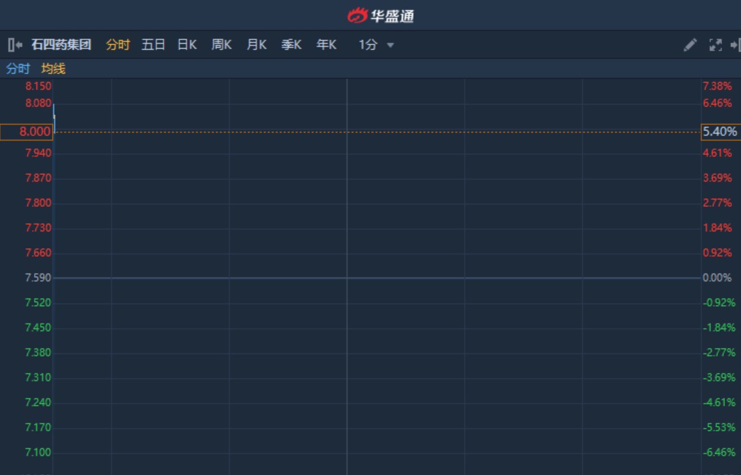Toggle the 均线 average line legend

coord(53,69)
